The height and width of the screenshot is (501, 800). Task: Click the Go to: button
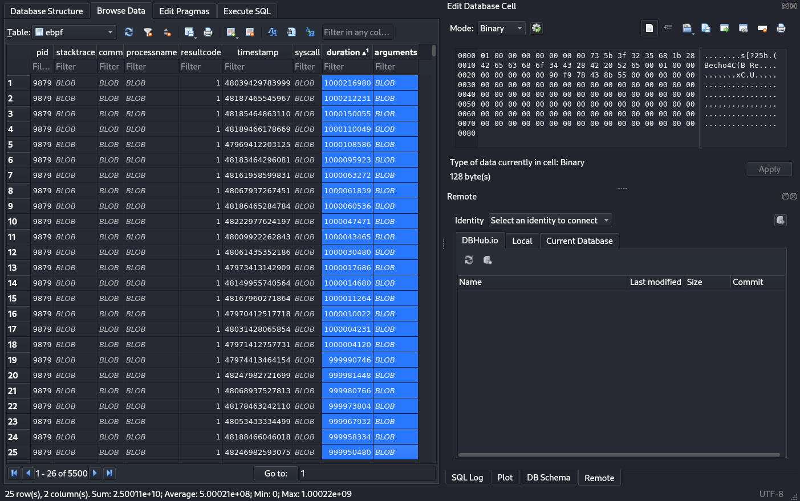tap(275, 474)
